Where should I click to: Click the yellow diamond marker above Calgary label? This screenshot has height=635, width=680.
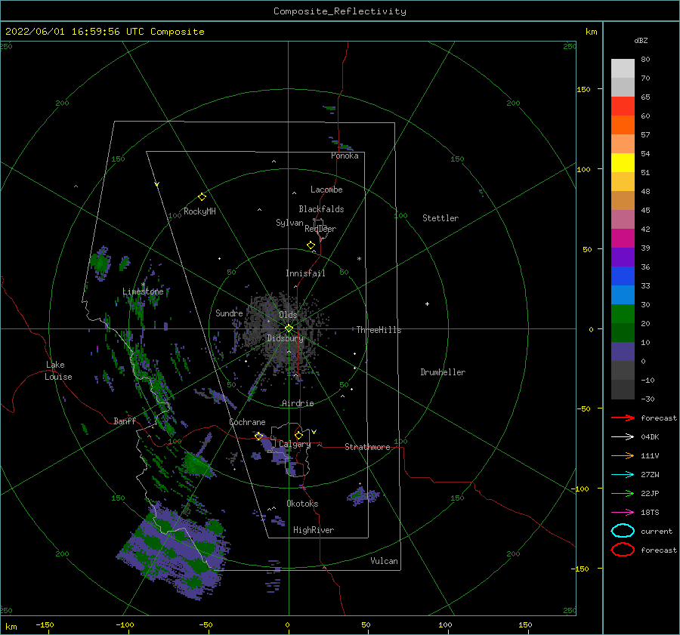coord(298,435)
